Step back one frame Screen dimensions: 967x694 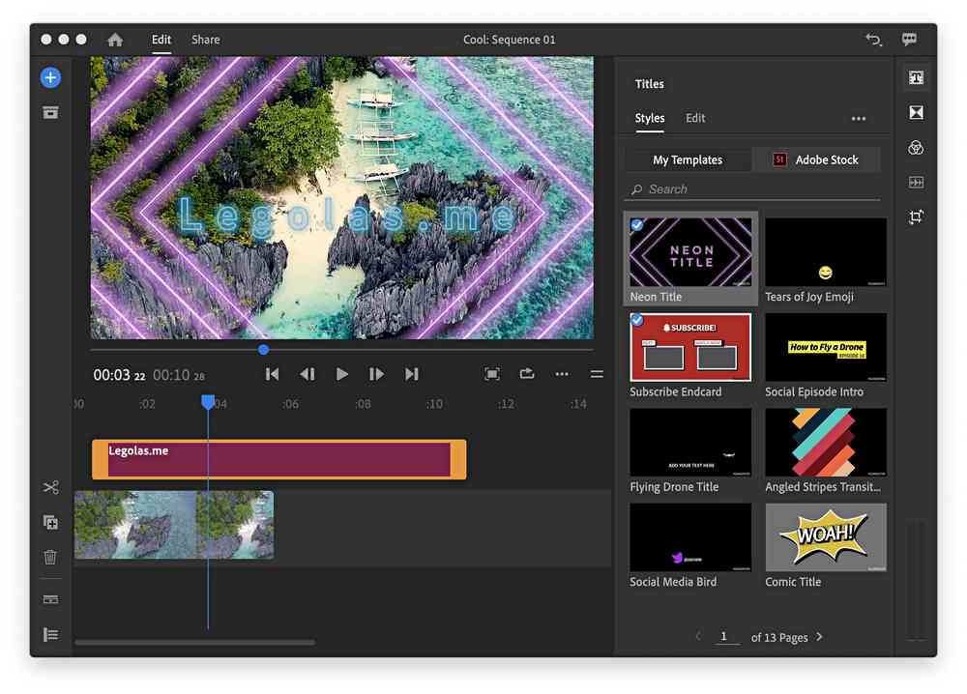308,374
